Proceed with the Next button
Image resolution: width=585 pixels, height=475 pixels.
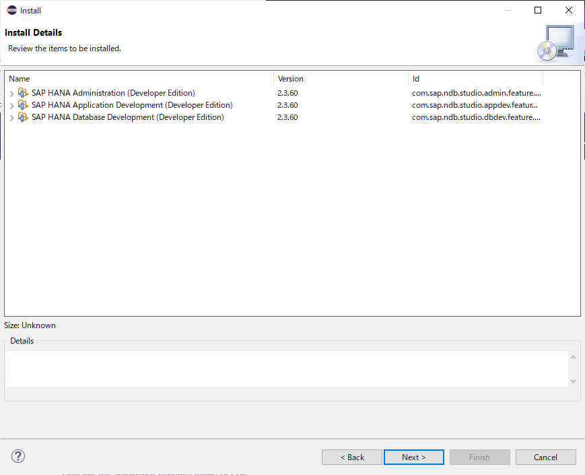coord(414,457)
